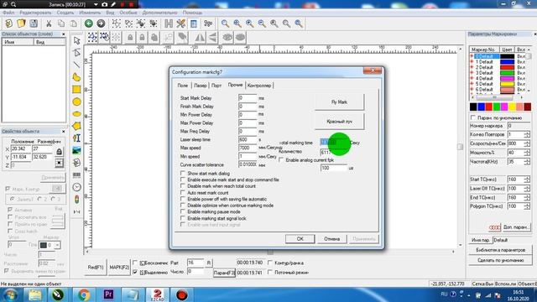537x302 pixels.
Task: Select the Pick arrow tool
Action: tap(76, 40)
